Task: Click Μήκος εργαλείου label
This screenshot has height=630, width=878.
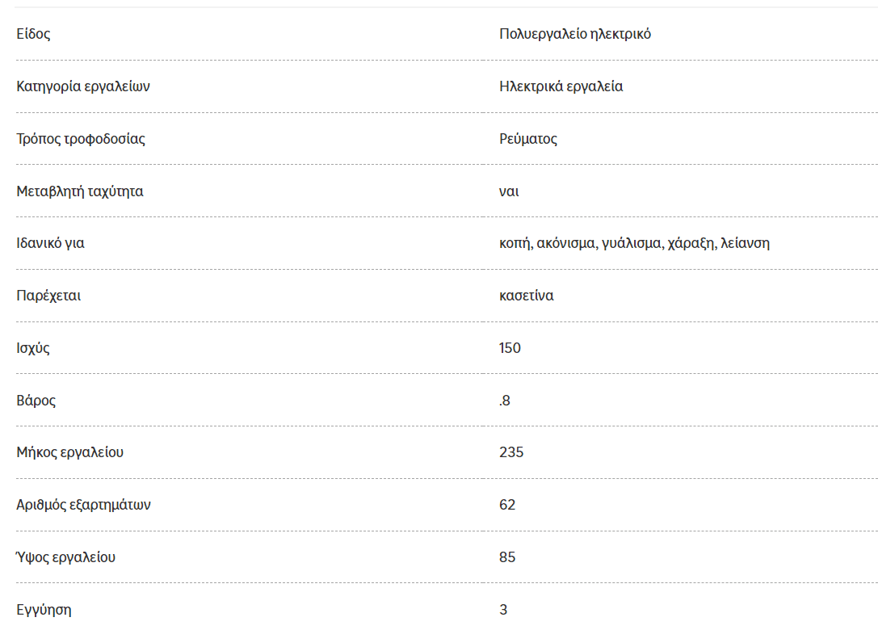Action: pyautogui.click(x=70, y=452)
